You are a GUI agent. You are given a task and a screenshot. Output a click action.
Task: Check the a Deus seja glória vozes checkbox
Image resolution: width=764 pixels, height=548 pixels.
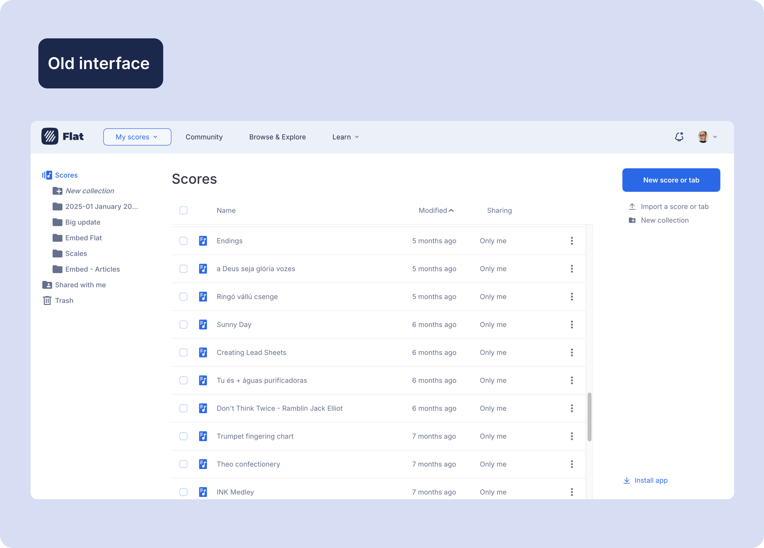point(183,269)
